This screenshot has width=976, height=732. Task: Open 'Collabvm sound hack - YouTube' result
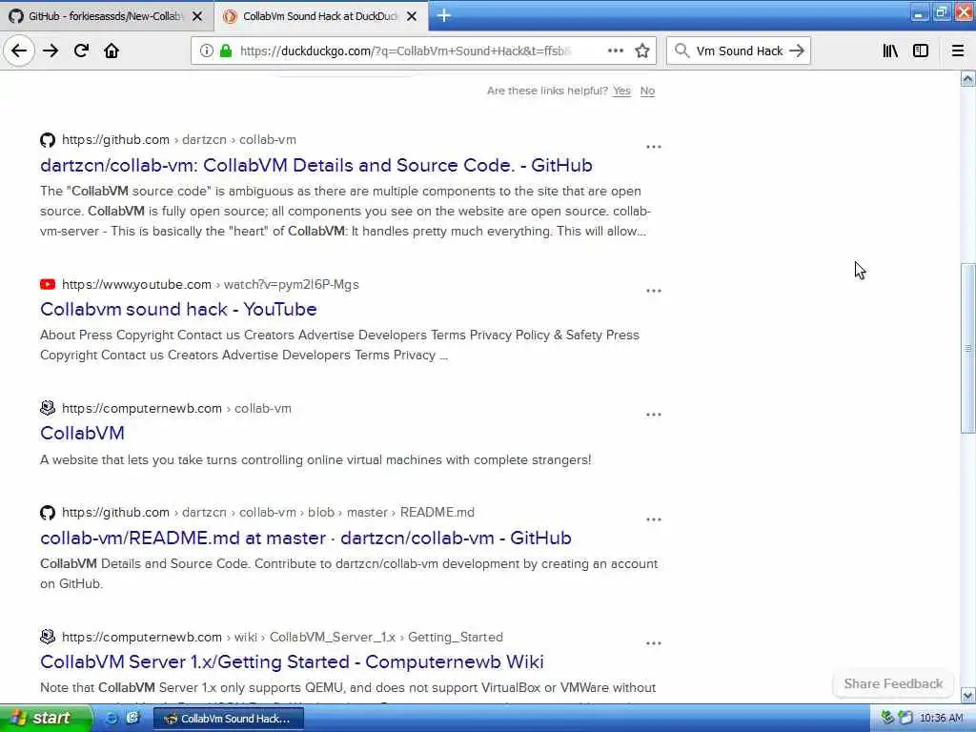[x=178, y=310]
